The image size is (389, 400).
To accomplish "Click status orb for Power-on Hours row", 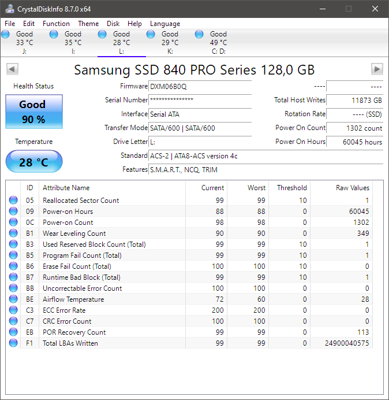I will (x=13, y=211).
